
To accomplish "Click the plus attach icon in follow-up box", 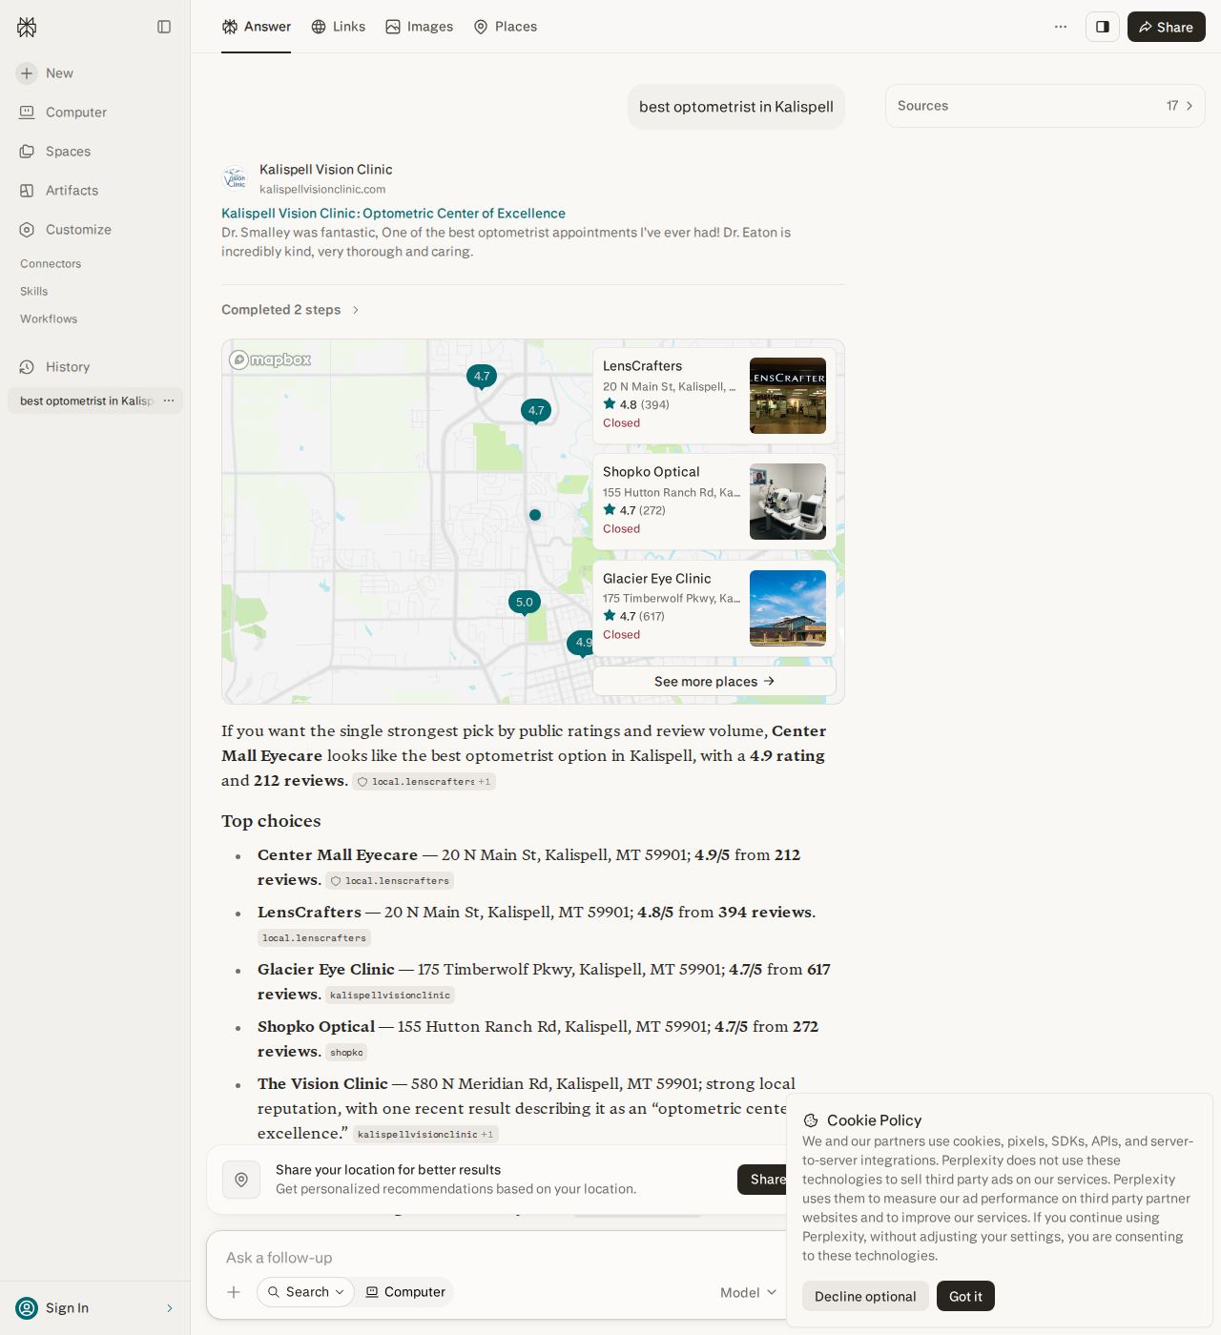I will click(x=234, y=1292).
